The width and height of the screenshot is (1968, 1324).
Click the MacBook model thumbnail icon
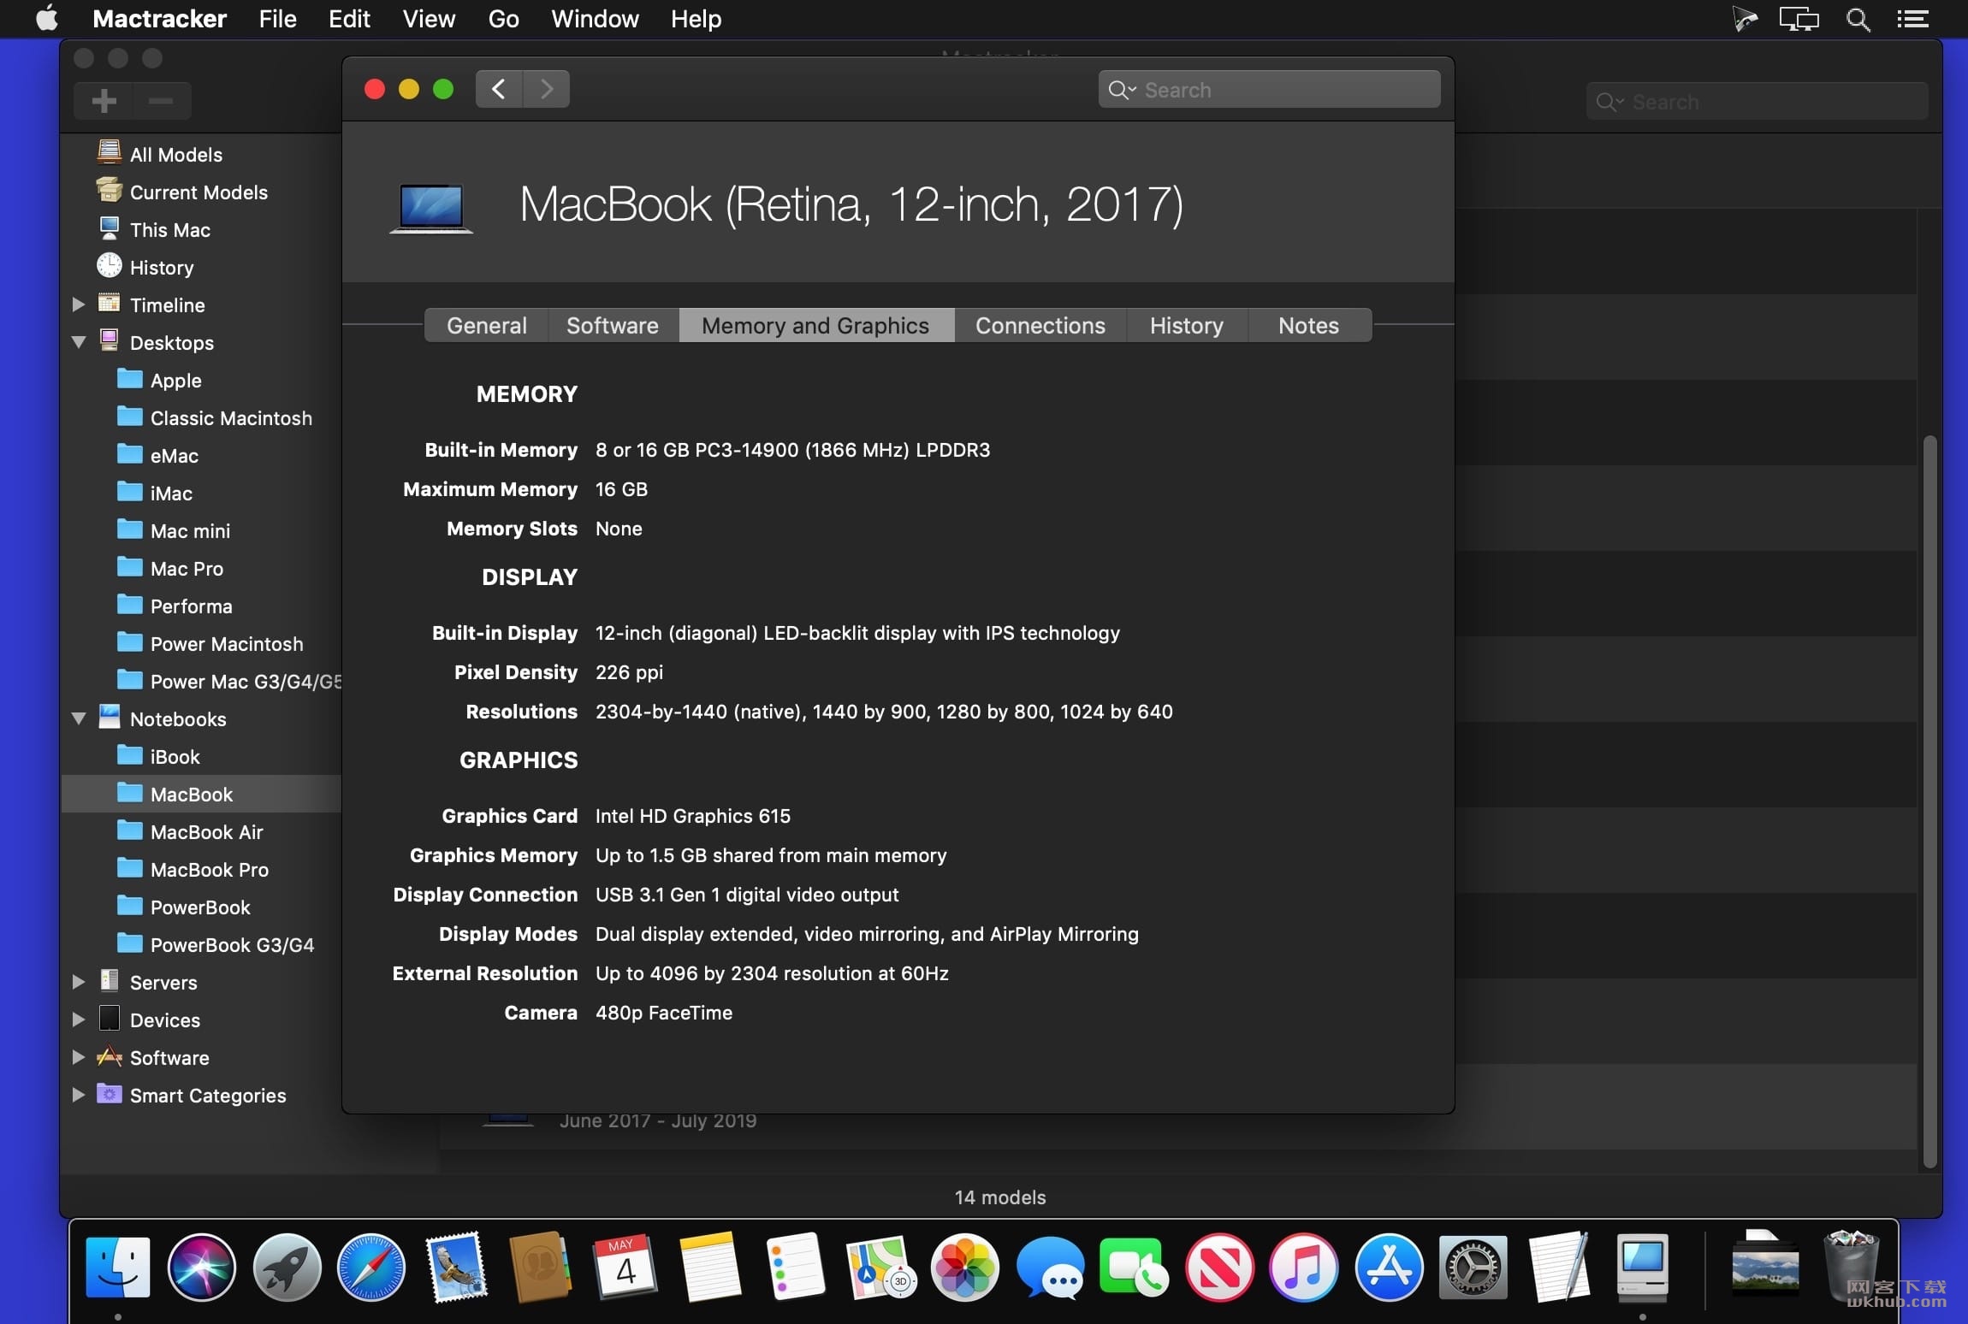(431, 208)
